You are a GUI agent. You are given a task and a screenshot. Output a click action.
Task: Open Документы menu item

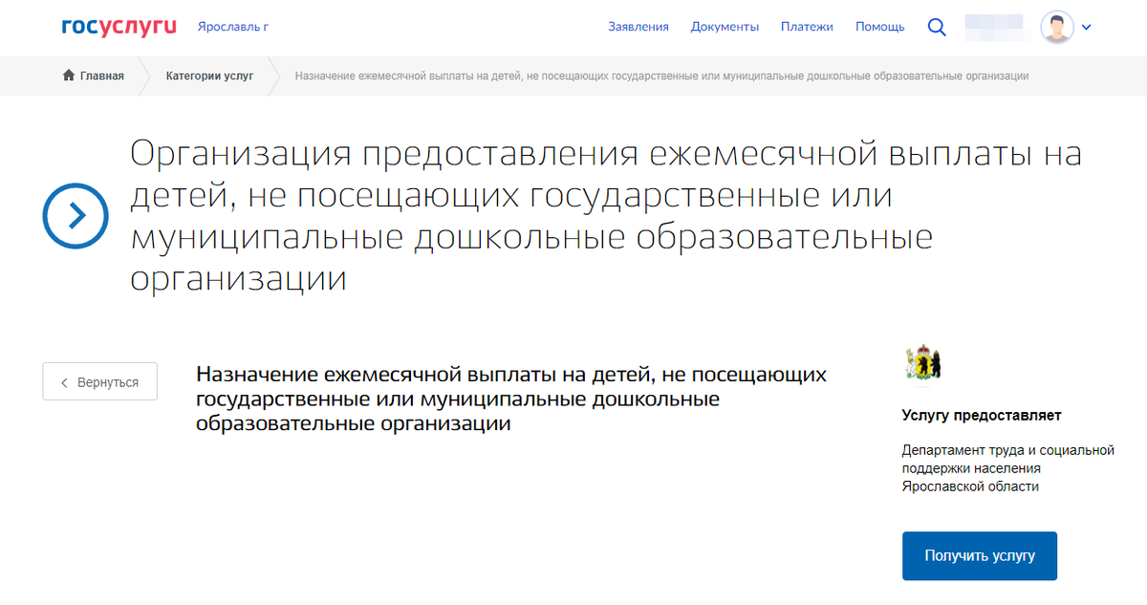725,27
